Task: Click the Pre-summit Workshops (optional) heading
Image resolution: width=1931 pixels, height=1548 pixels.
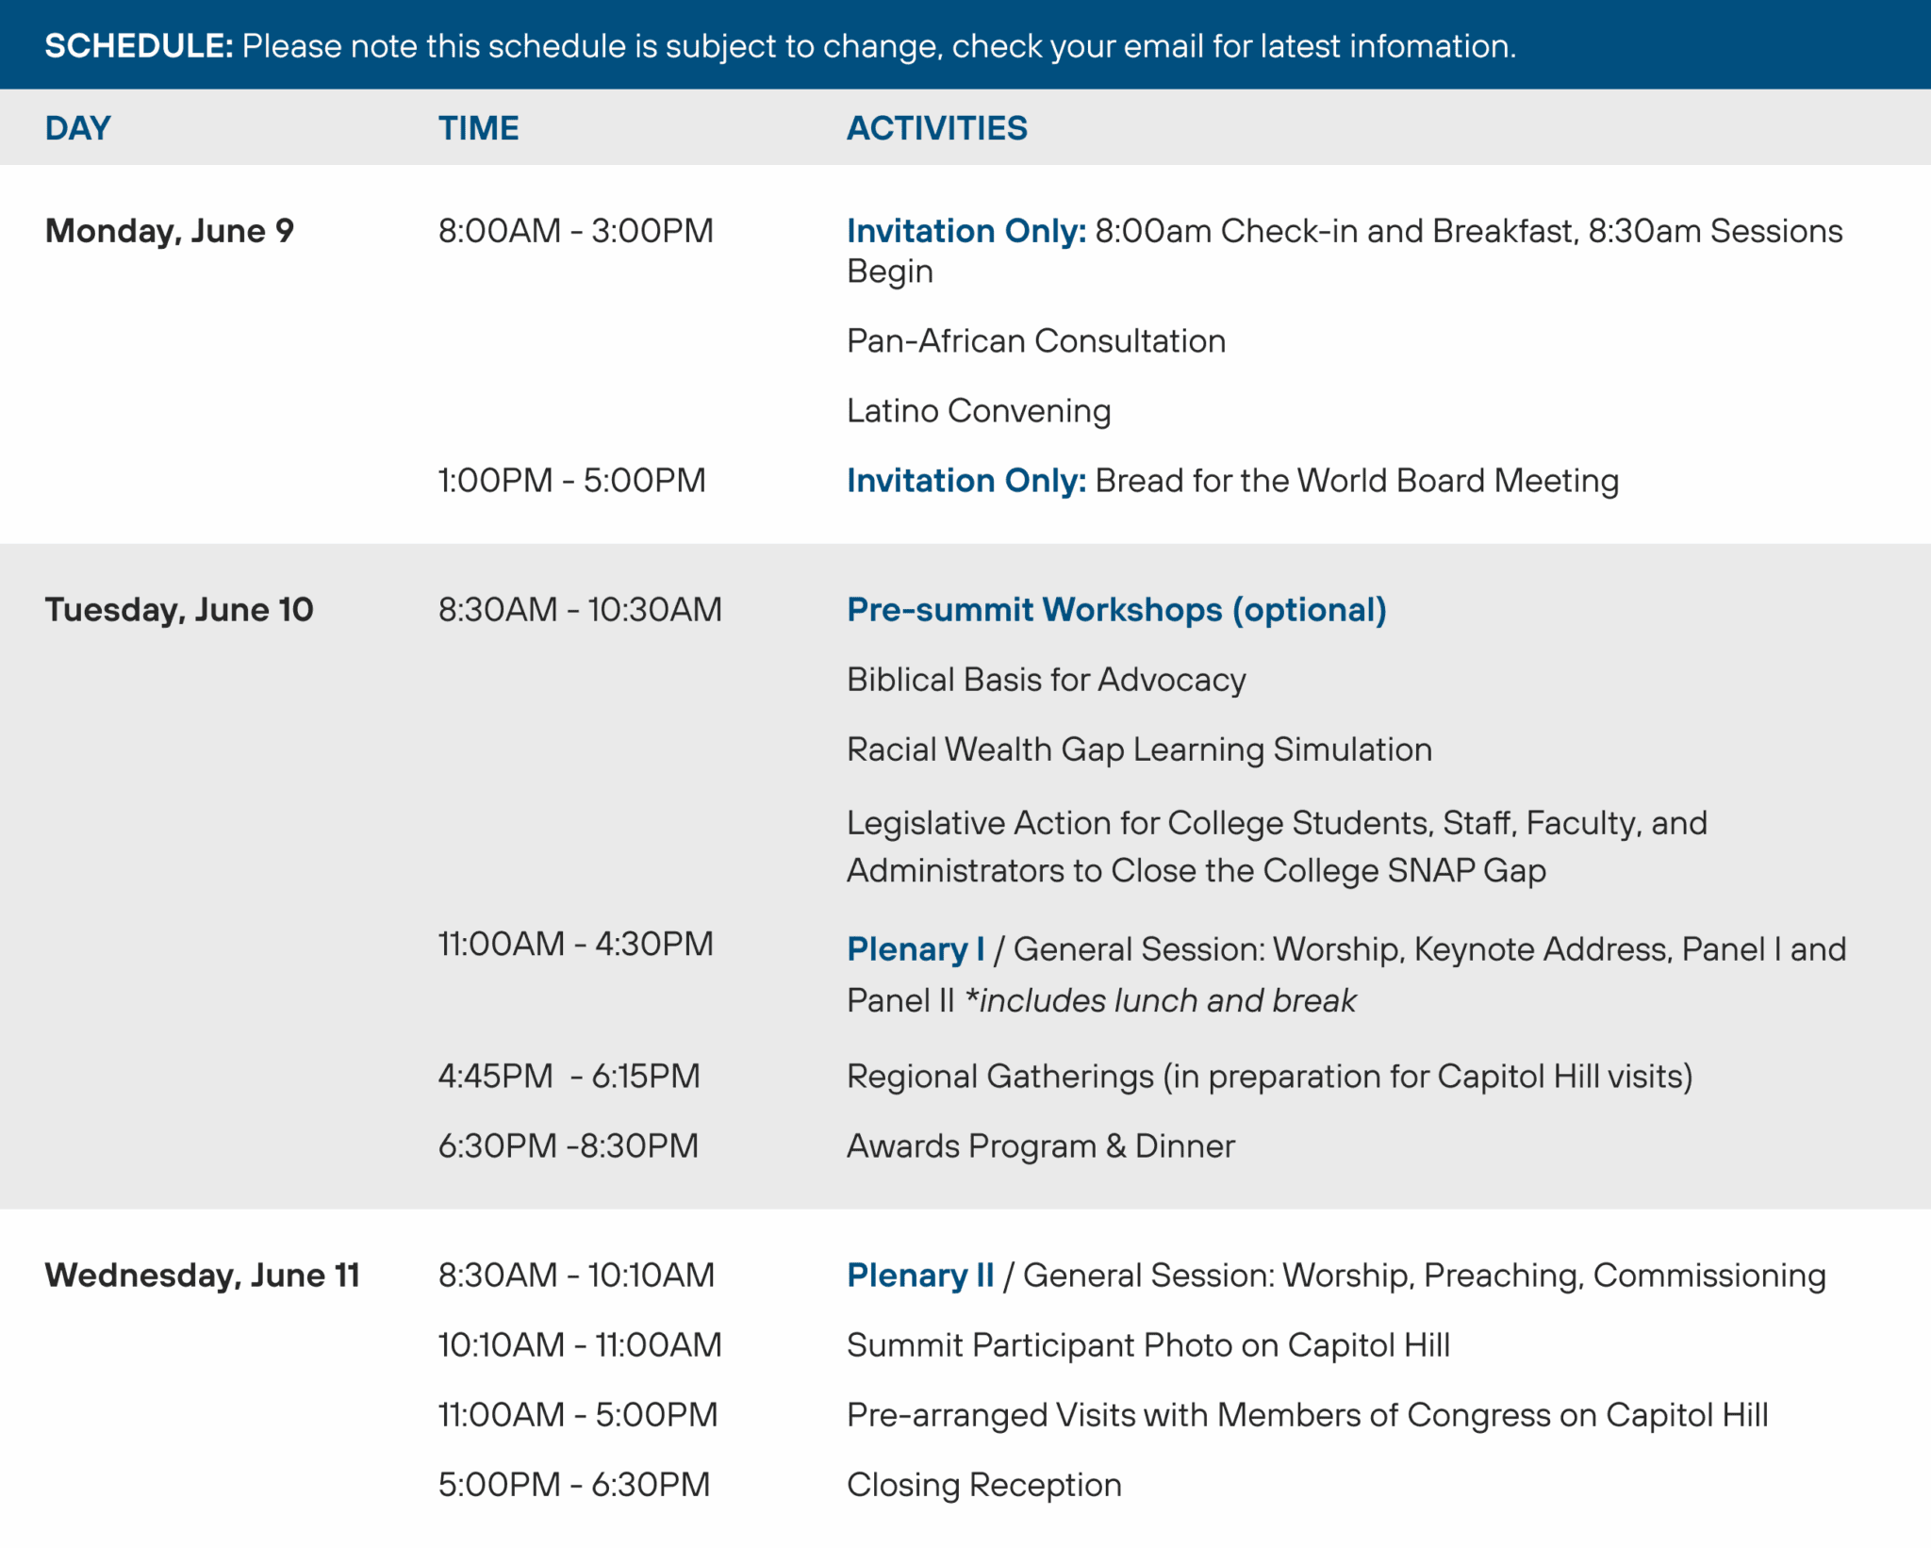Action: click(x=1116, y=610)
